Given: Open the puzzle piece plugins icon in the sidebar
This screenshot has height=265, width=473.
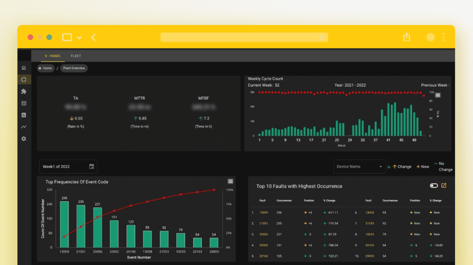Looking at the screenshot, I should [24, 92].
